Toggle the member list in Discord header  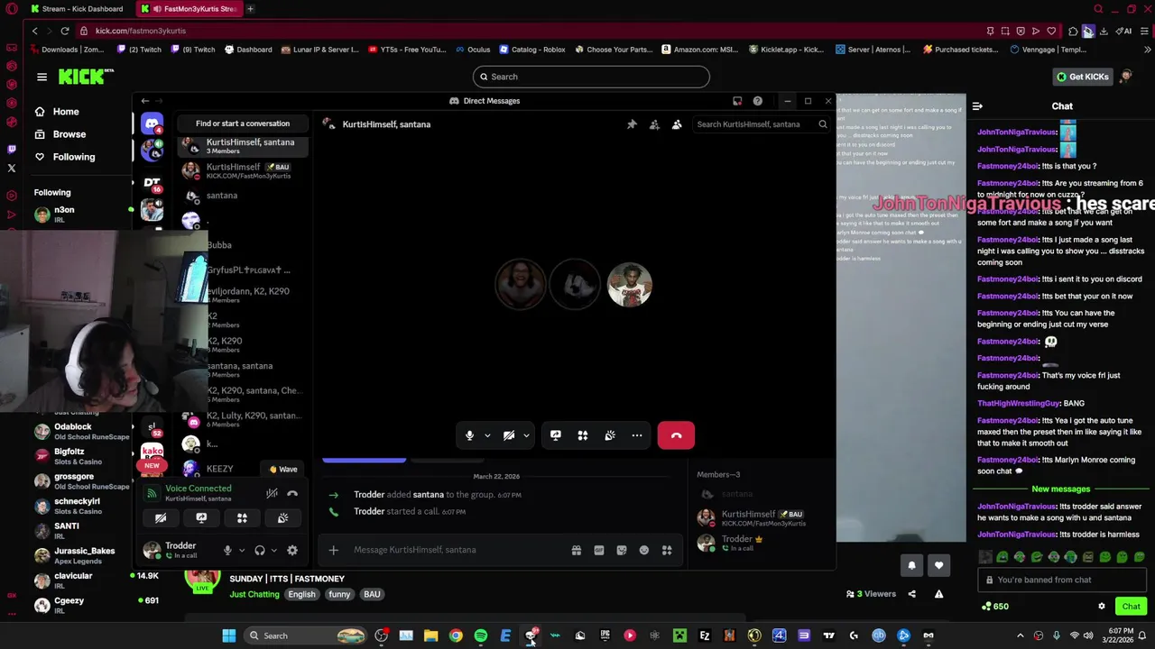pyautogui.click(x=677, y=124)
